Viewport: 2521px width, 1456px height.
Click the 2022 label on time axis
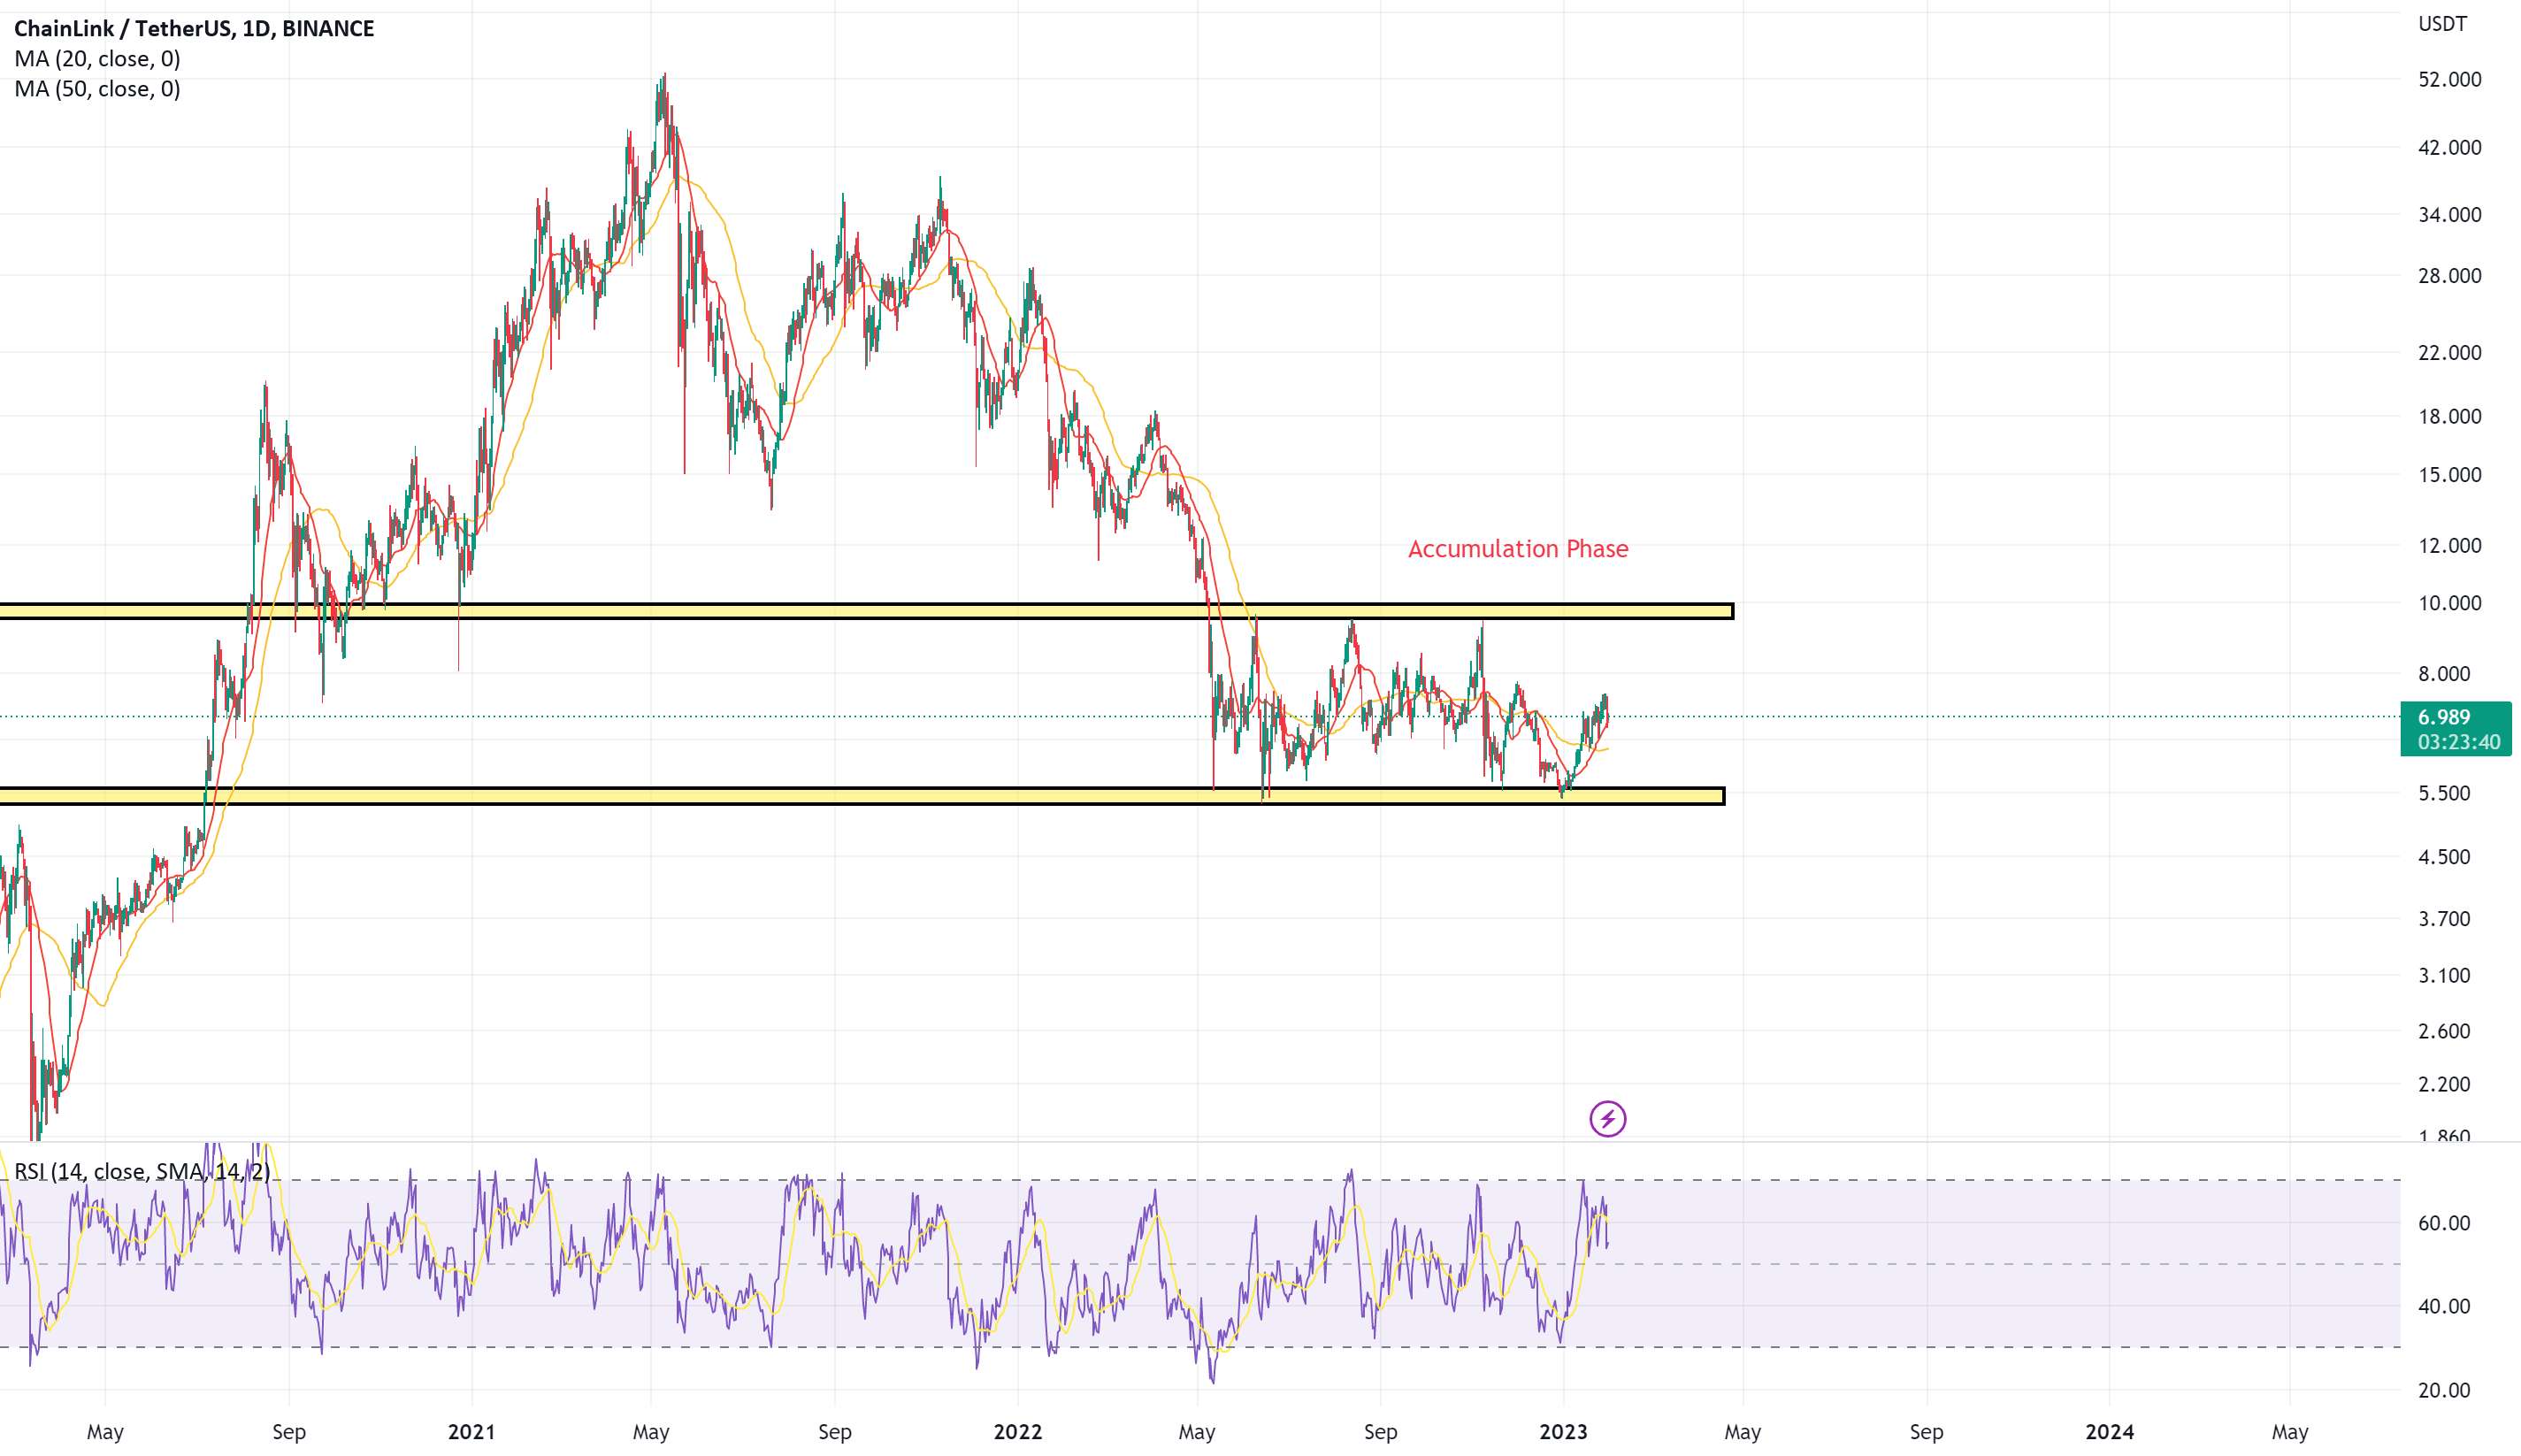pyautogui.click(x=1018, y=1432)
